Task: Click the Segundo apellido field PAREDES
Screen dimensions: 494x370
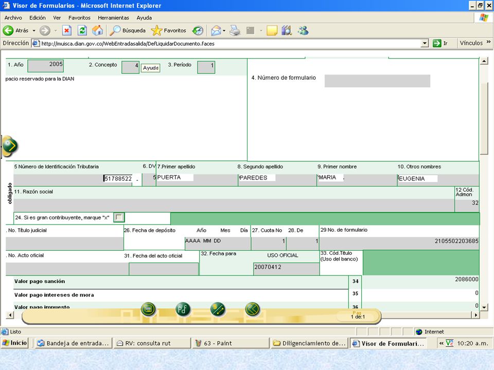Action: point(277,179)
